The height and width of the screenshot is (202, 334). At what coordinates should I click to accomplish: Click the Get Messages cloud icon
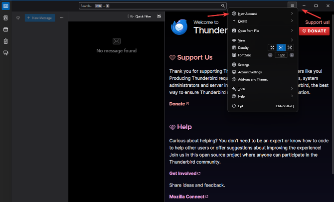point(18,18)
